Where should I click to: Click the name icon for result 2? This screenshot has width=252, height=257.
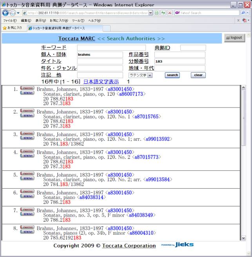[x=27, y=111]
